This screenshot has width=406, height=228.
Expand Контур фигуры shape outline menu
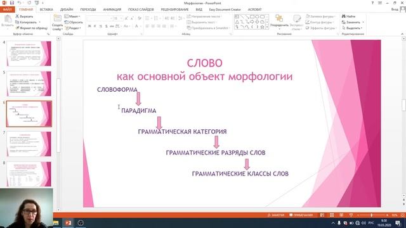[320, 22]
